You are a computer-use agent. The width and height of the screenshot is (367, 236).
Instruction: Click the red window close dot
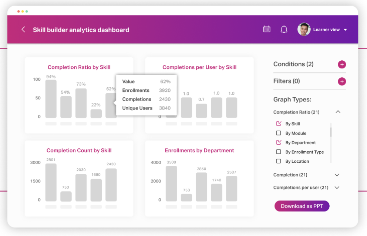(x=18, y=11)
